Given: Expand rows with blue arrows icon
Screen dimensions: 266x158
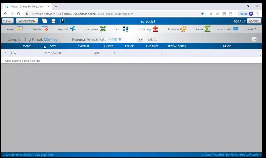Looking at the screenshot, I should pyautogui.click(x=72, y=29).
